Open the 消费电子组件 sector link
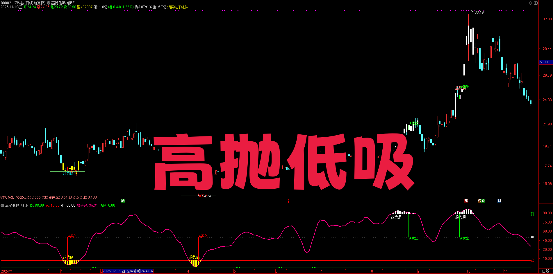The width and height of the screenshot is (553, 274). (178, 6)
